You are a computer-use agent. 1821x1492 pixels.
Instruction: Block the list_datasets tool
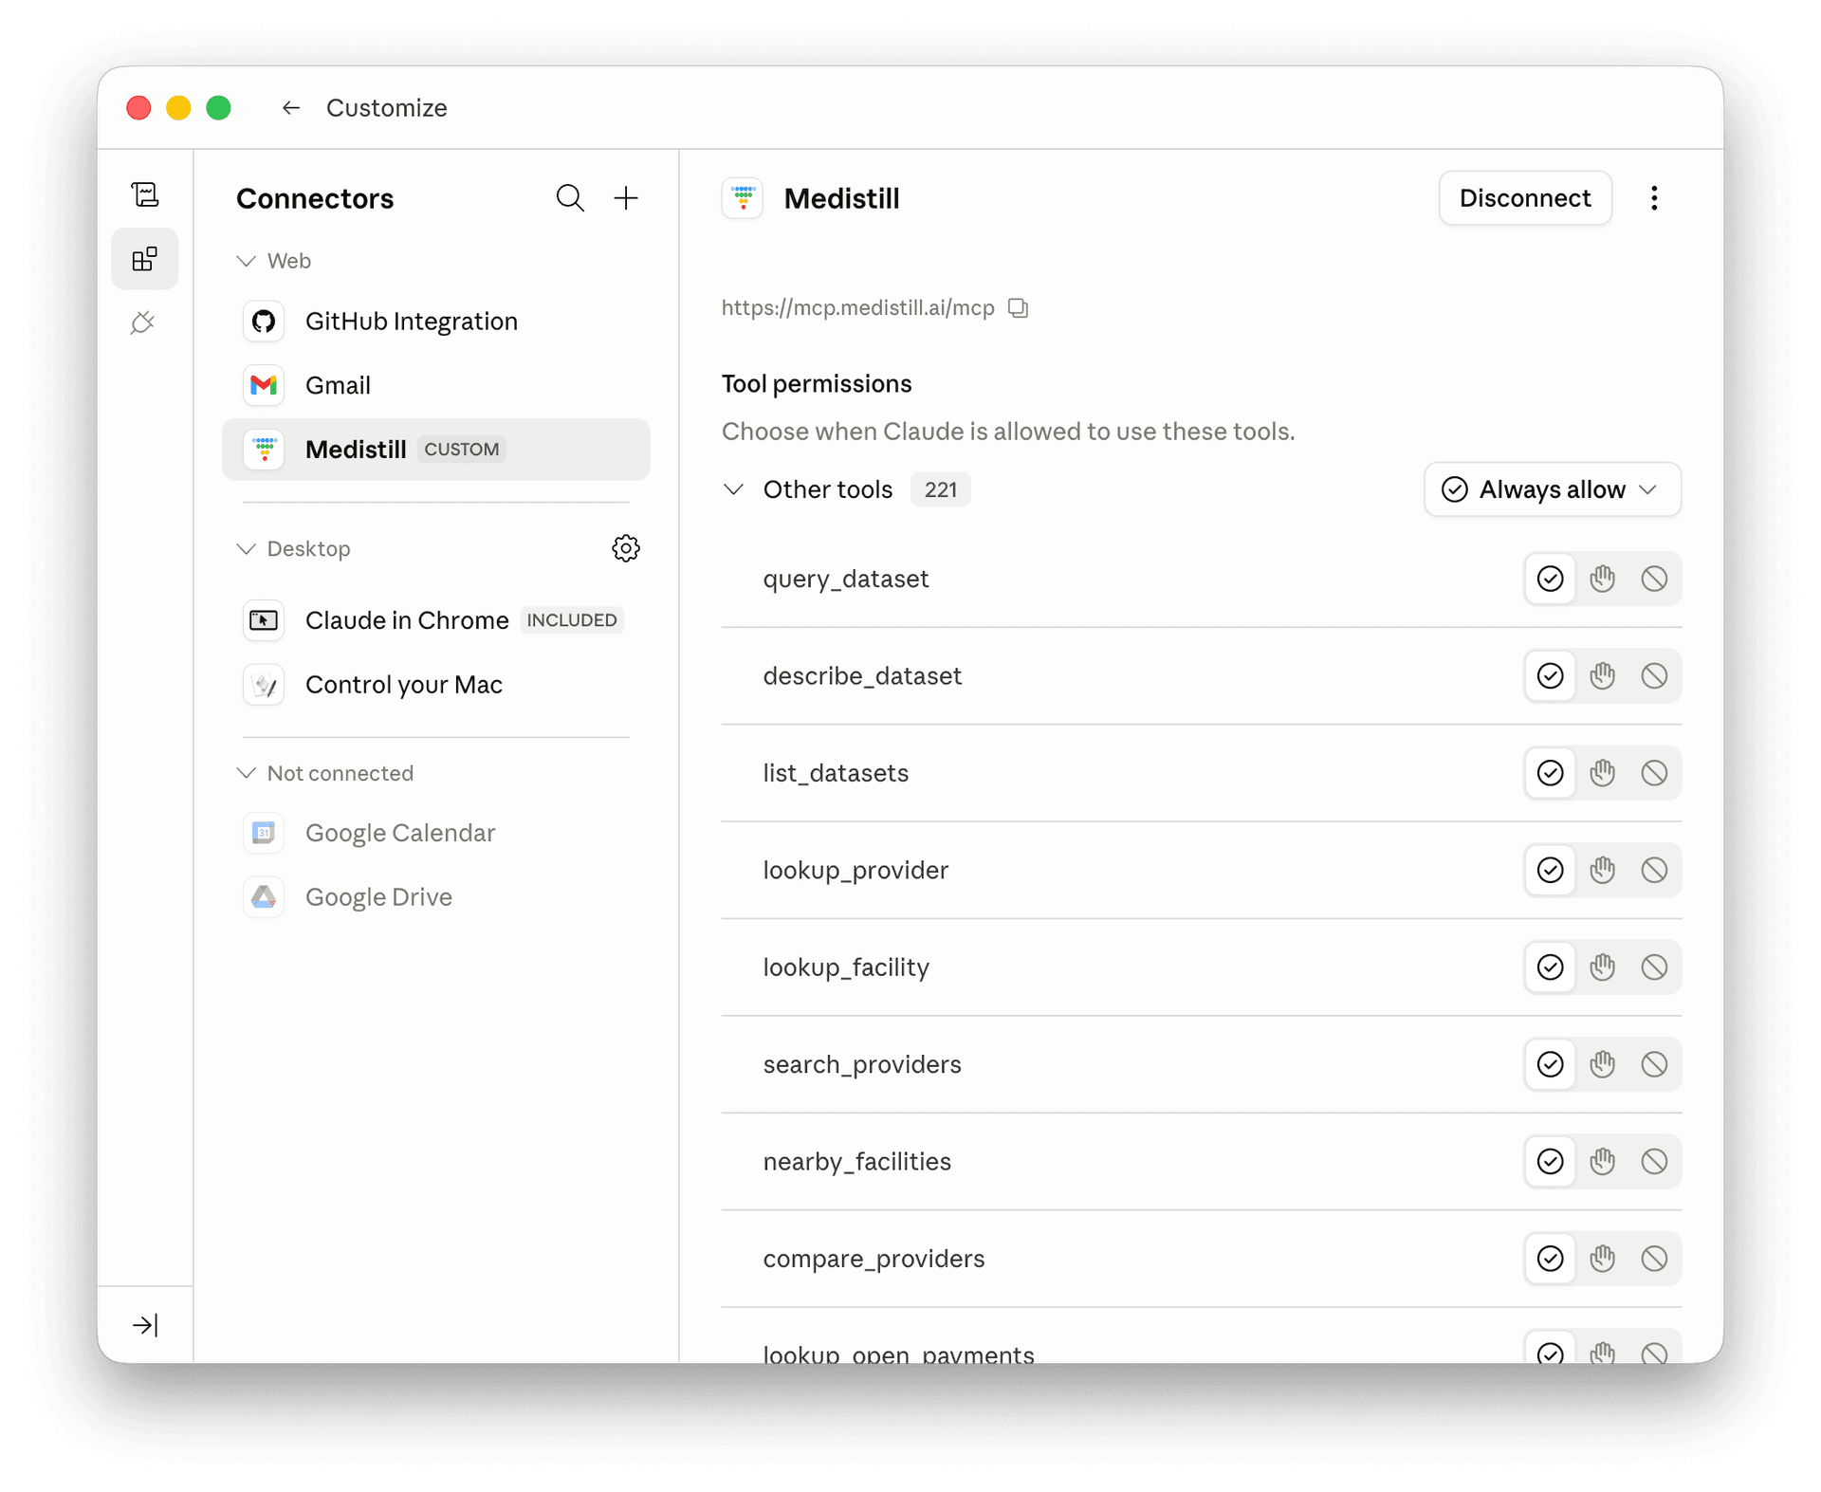pos(1654,773)
